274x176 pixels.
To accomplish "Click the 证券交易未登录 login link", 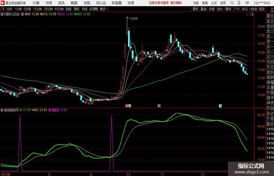I will coord(159,3).
